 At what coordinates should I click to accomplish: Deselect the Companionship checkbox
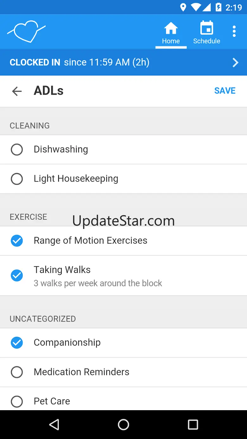tap(17, 343)
